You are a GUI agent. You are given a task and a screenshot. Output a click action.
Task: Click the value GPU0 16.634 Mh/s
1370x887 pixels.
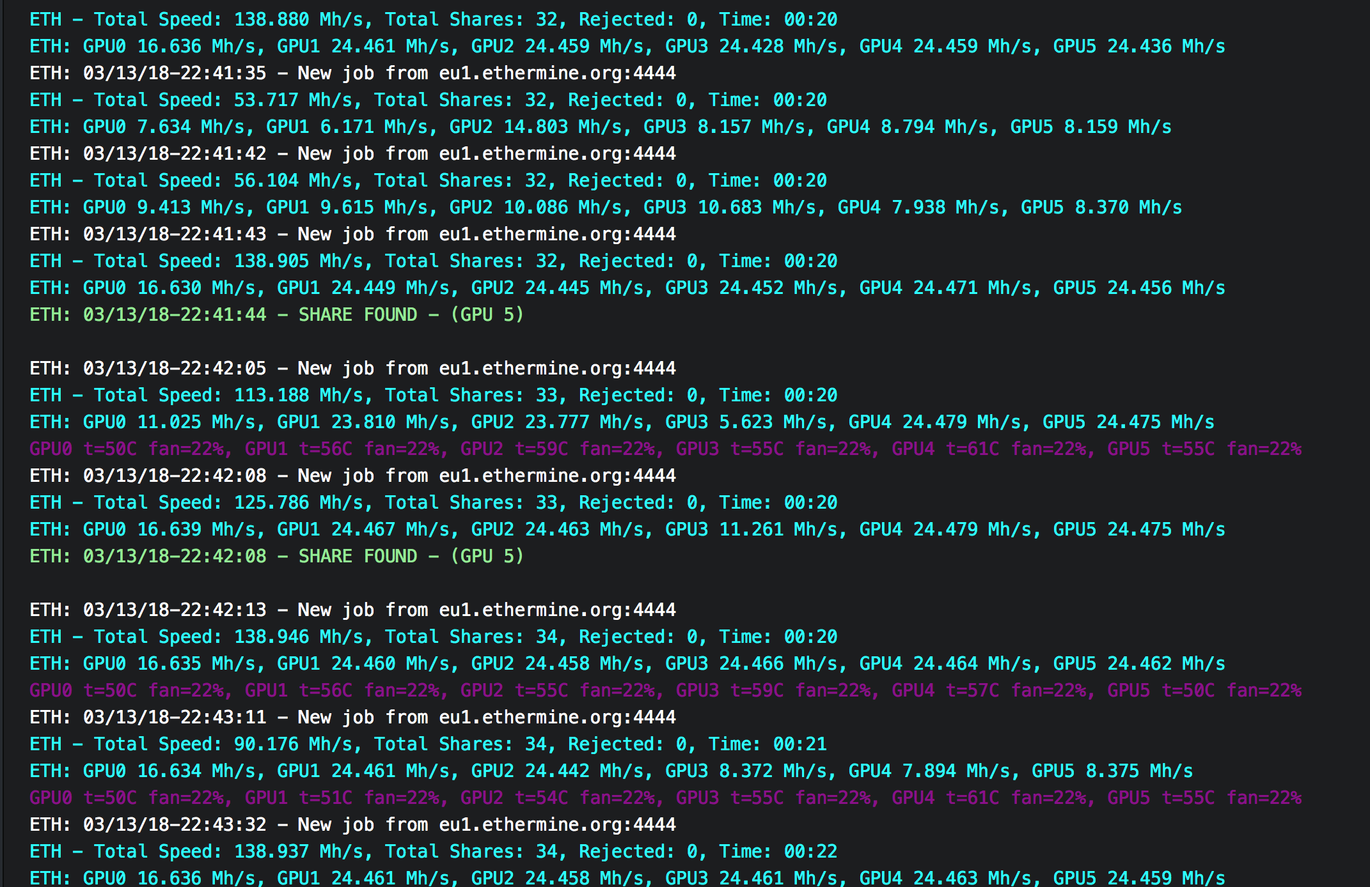tap(169, 771)
